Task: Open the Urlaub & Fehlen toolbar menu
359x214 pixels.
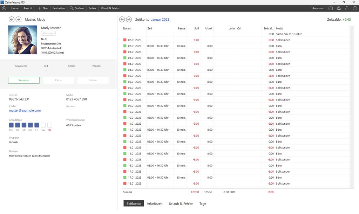Action: [x=110, y=8]
